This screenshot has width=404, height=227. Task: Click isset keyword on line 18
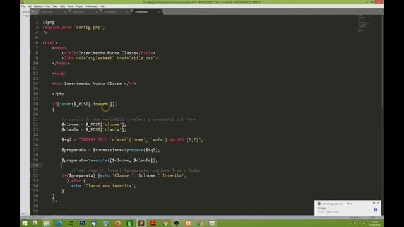66,104
